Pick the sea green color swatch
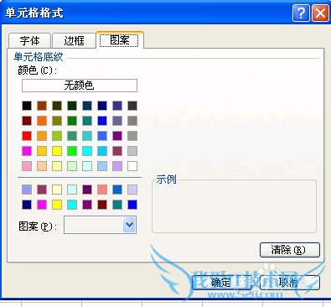Screen dimensions: 331x307 (72, 136)
